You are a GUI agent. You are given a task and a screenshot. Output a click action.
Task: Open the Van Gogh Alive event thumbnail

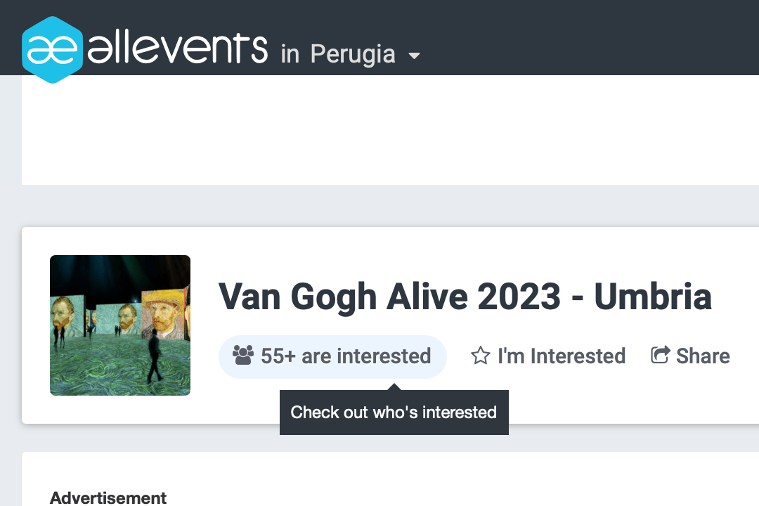120,325
